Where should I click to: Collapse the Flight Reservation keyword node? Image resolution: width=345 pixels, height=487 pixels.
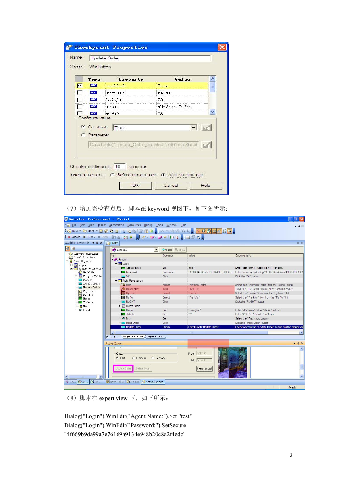pyautogui.click(x=116, y=280)
